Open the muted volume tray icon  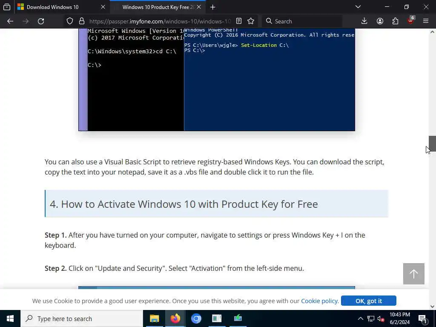pyautogui.click(x=381, y=318)
